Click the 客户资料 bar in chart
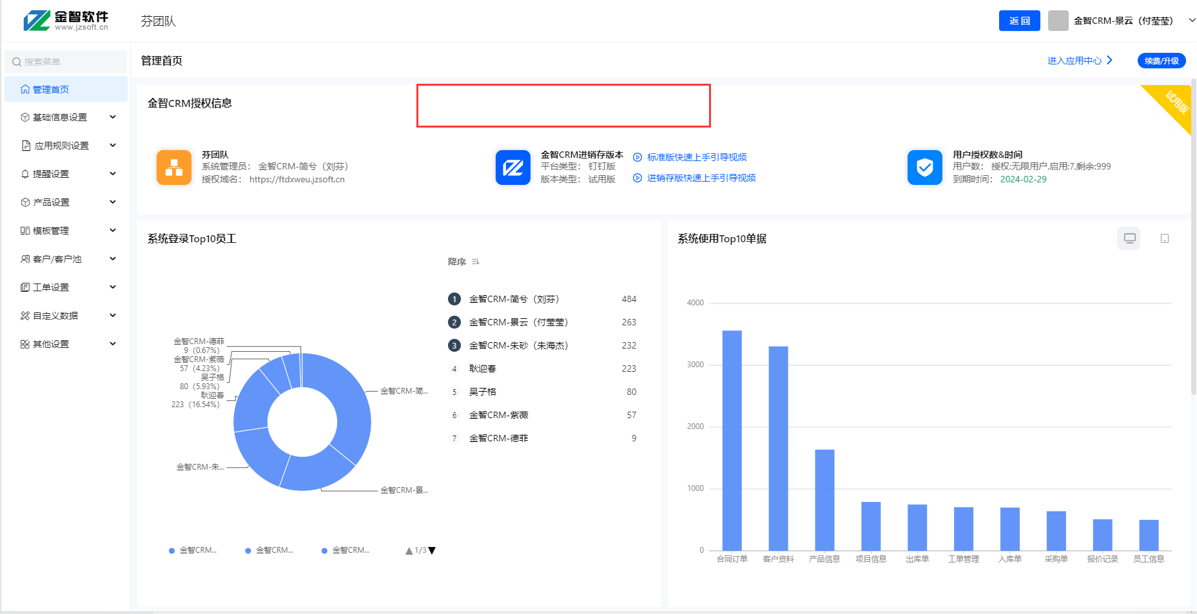This screenshot has height=614, width=1197. (779, 448)
